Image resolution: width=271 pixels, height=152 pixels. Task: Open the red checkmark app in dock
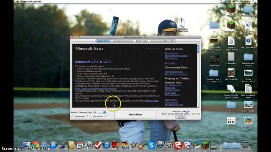(x=98, y=145)
